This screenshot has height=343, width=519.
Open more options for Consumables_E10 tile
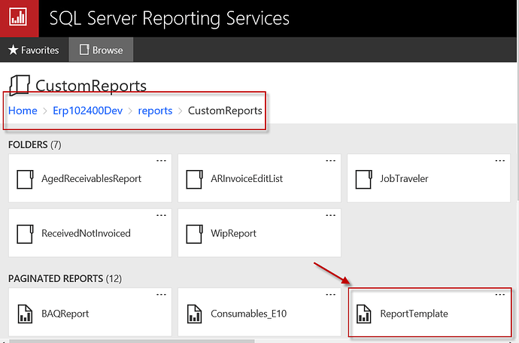330,294
